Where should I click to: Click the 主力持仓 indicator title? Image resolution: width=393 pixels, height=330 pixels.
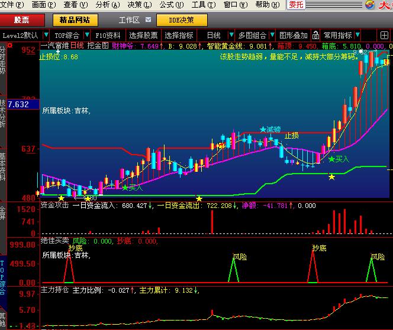[x=54, y=290]
